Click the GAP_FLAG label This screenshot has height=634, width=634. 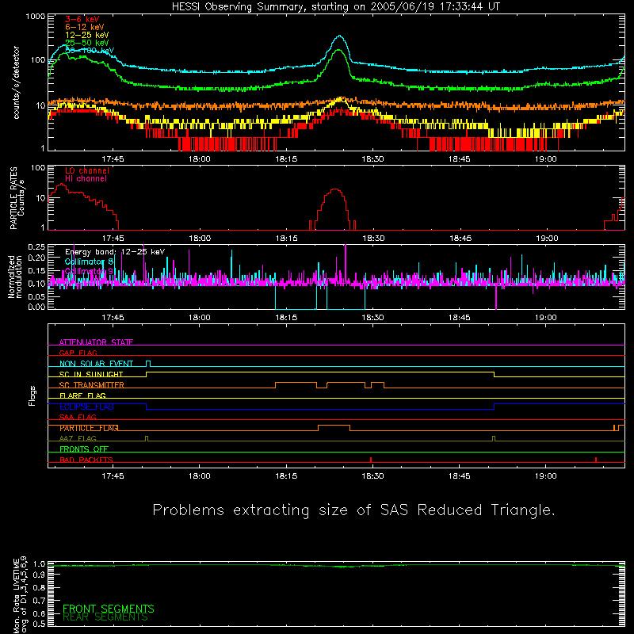78,353
